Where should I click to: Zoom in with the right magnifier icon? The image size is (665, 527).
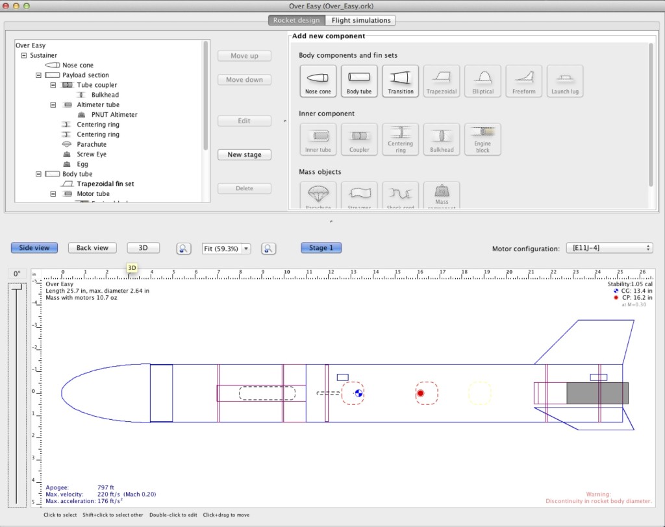268,249
